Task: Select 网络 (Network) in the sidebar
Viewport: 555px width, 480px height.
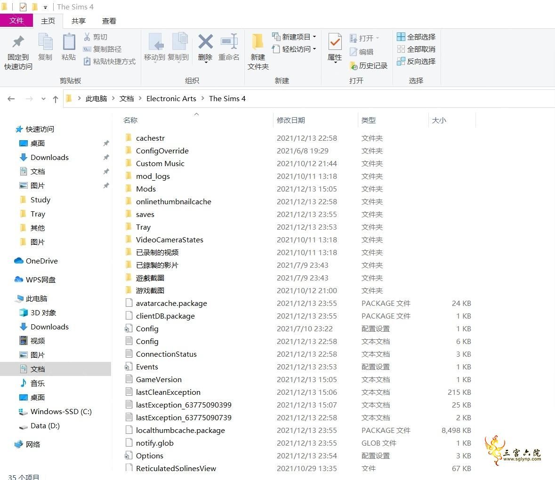Action: click(27, 444)
